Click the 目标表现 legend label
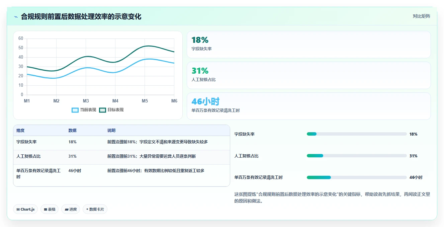This screenshot has height=227, width=444. point(115,110)
